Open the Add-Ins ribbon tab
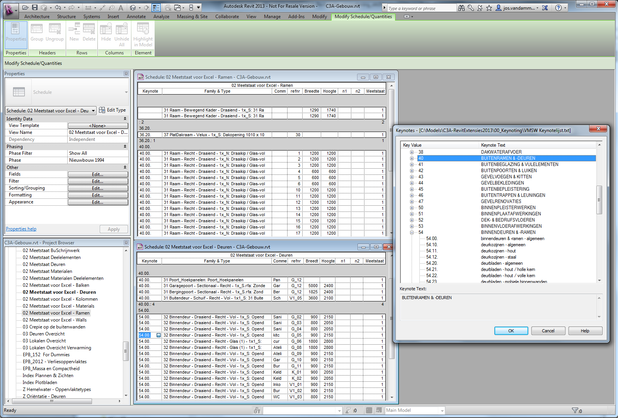 point(296,17)
